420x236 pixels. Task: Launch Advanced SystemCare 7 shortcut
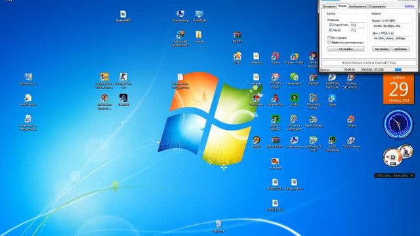tap(180, 39)
